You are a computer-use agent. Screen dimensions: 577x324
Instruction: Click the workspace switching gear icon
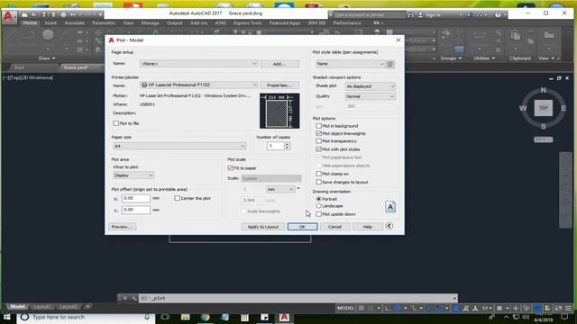pyautogui.click(x=499, y=308)
